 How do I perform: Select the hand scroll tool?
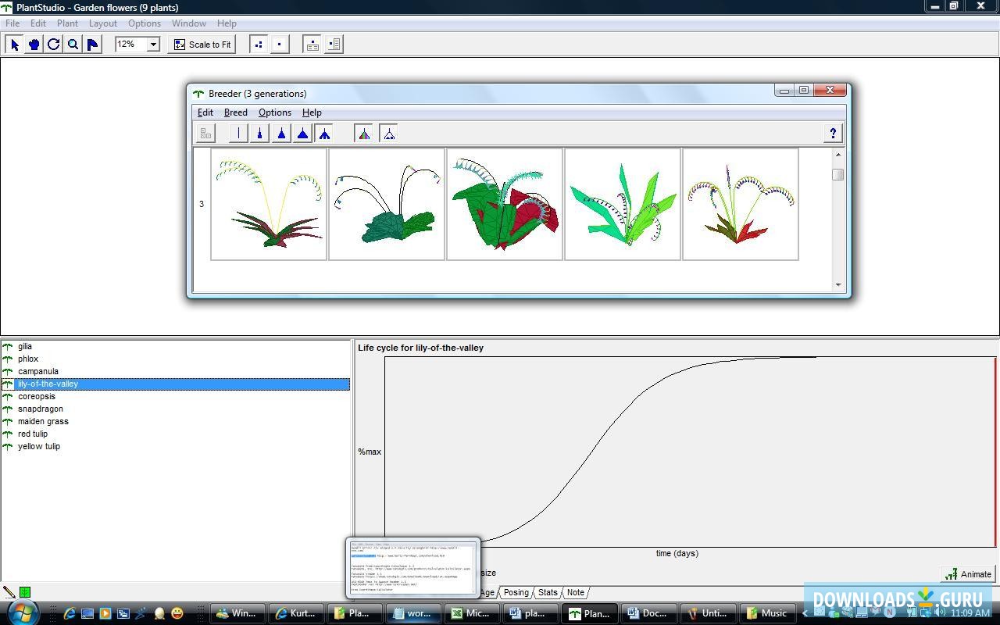[34, 45]
